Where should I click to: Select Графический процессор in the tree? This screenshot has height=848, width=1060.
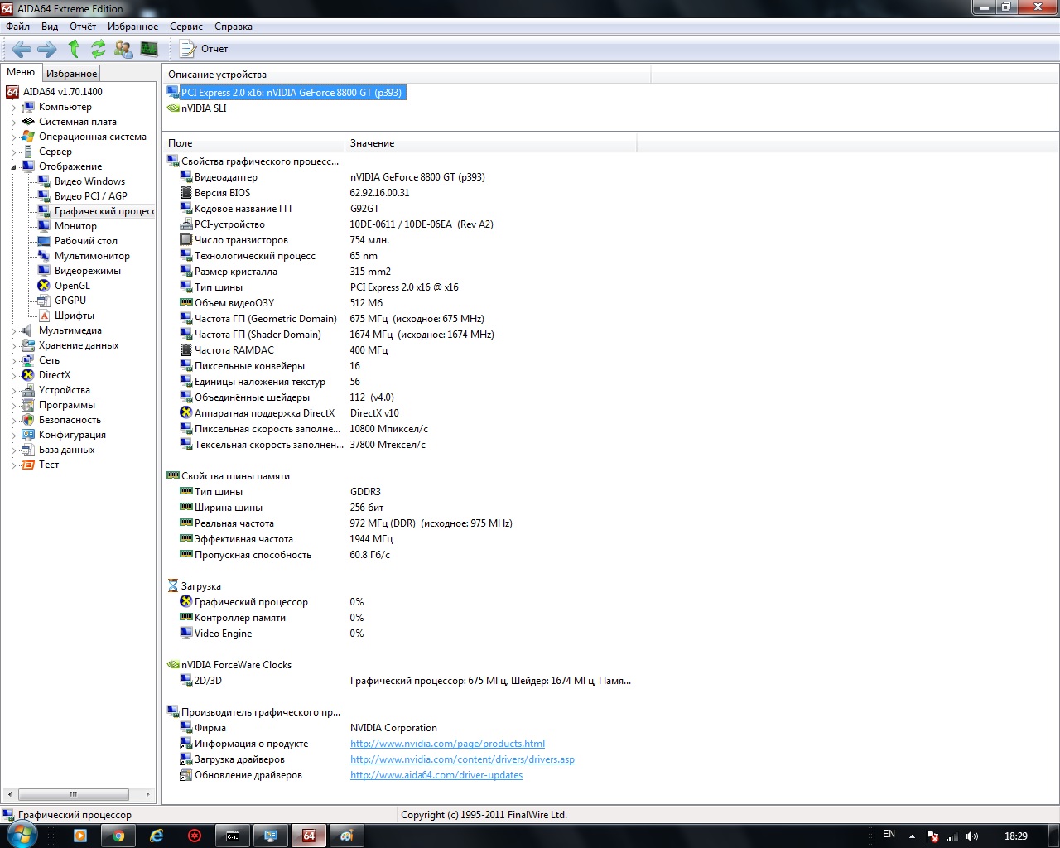pos(104,211)
